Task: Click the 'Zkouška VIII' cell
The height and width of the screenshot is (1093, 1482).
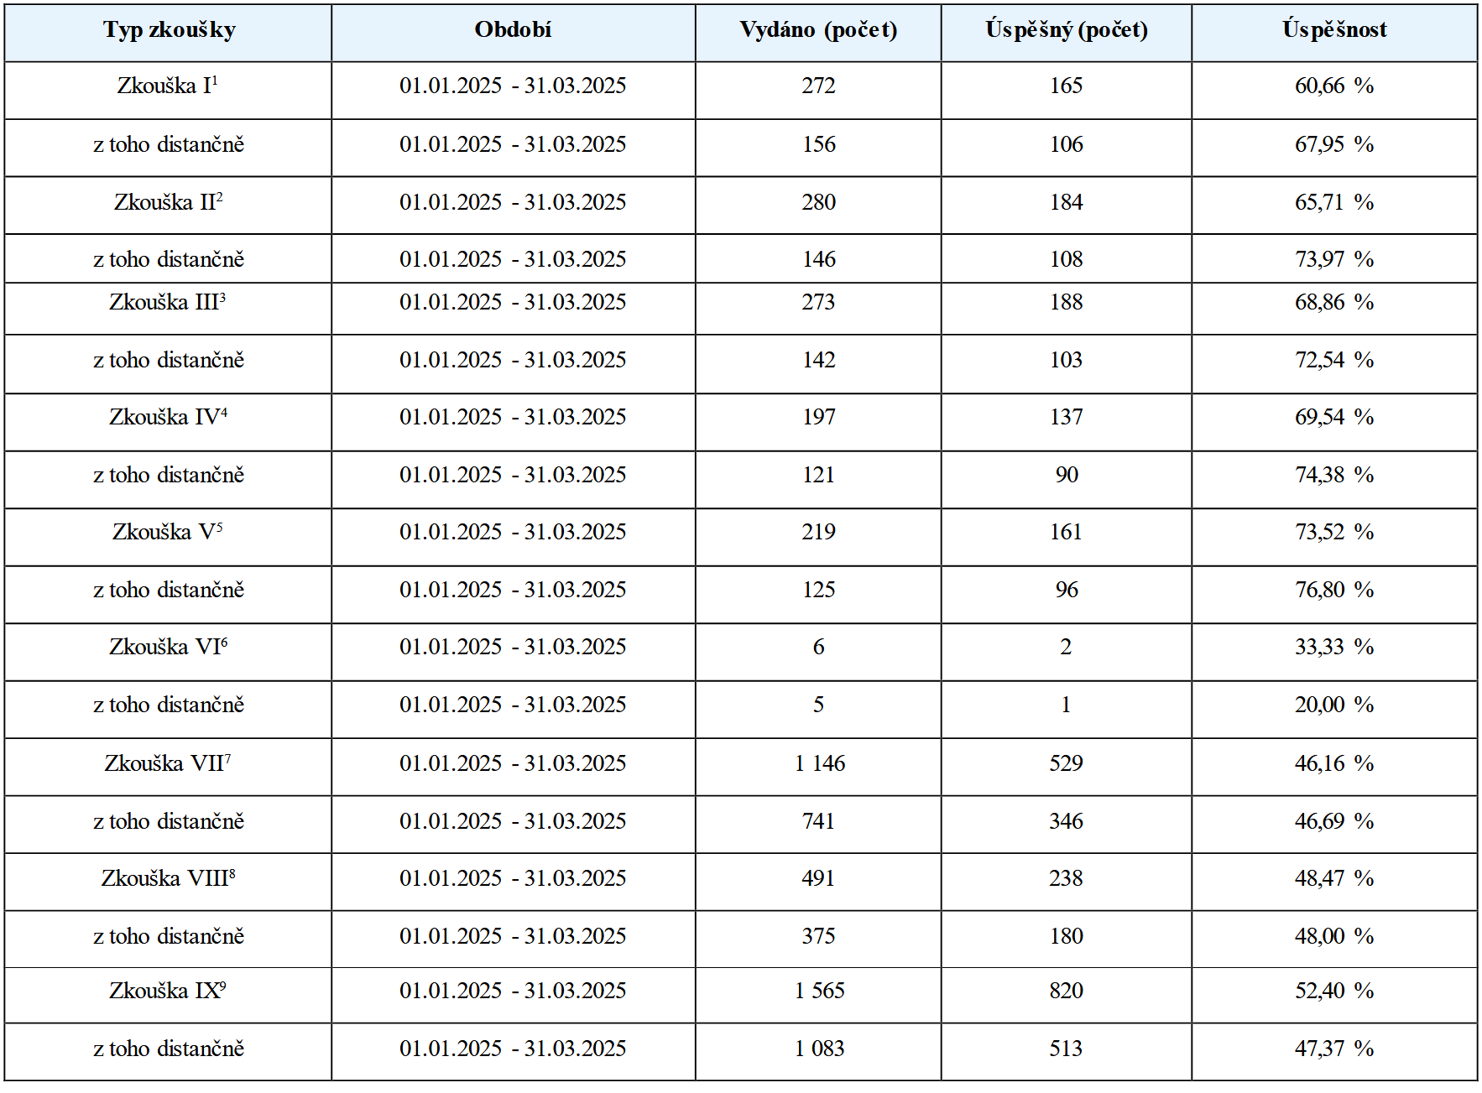Action: pyautogui.click(x=168, y=878)
